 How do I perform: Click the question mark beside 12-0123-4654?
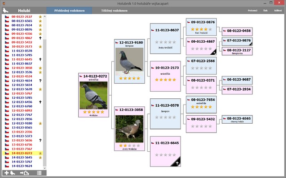(40, 81)
